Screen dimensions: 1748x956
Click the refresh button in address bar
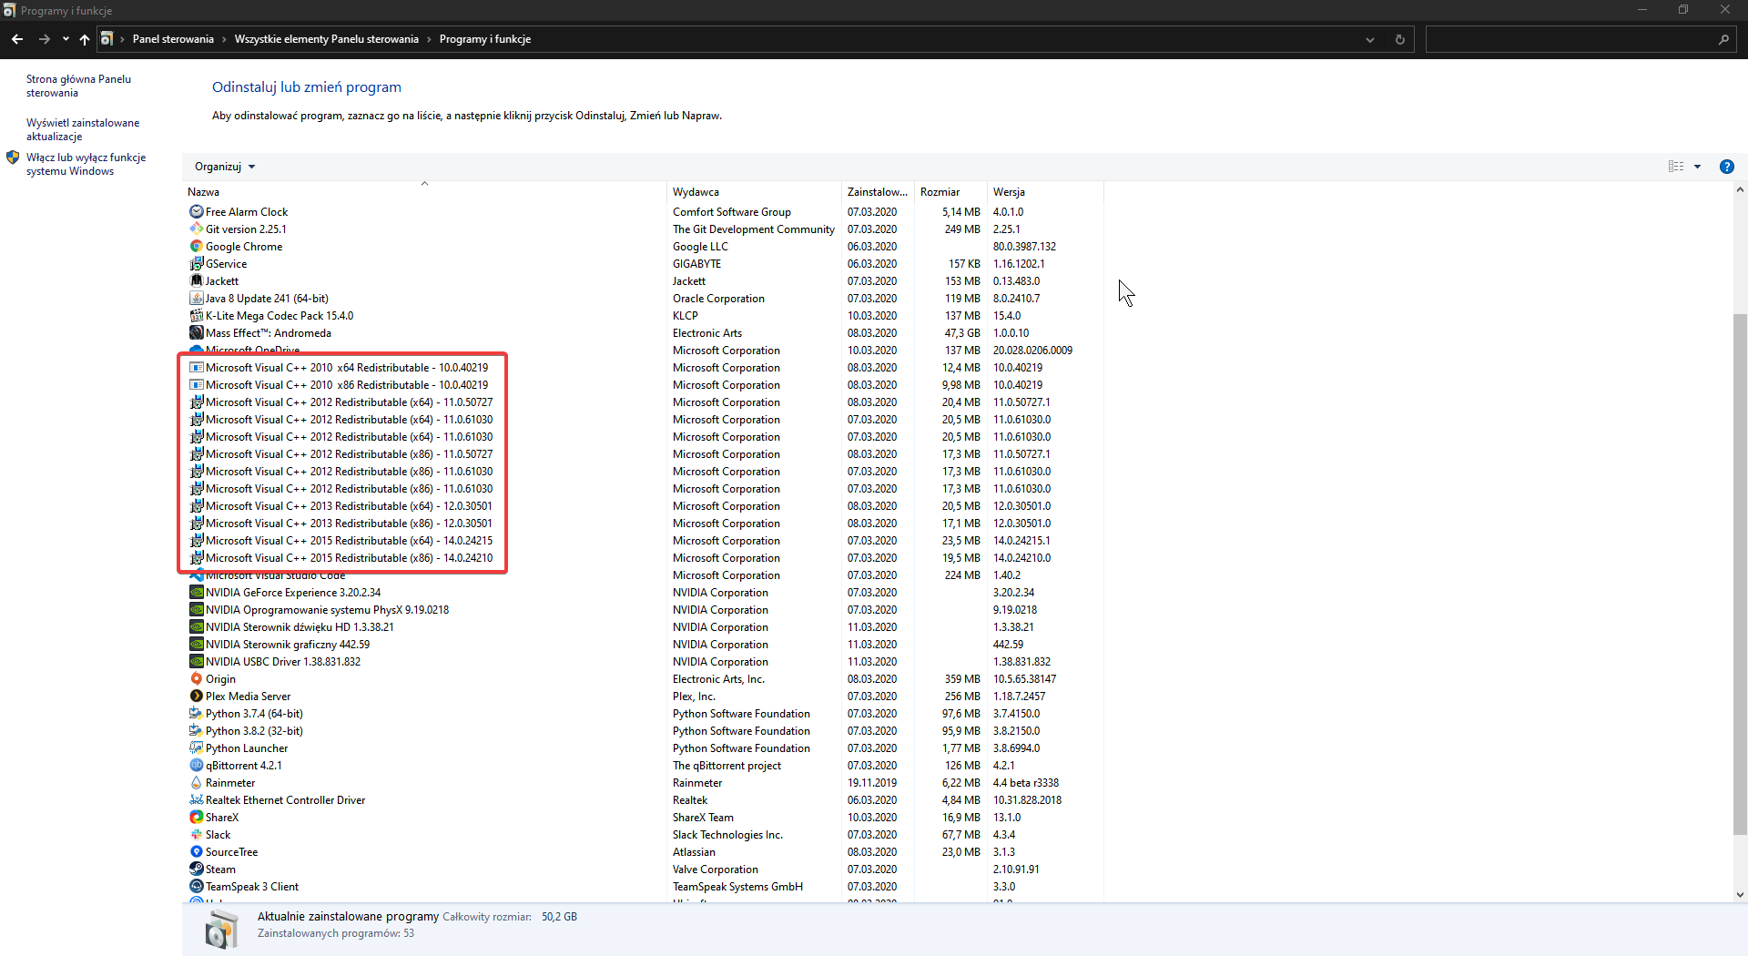point(1400,39)
